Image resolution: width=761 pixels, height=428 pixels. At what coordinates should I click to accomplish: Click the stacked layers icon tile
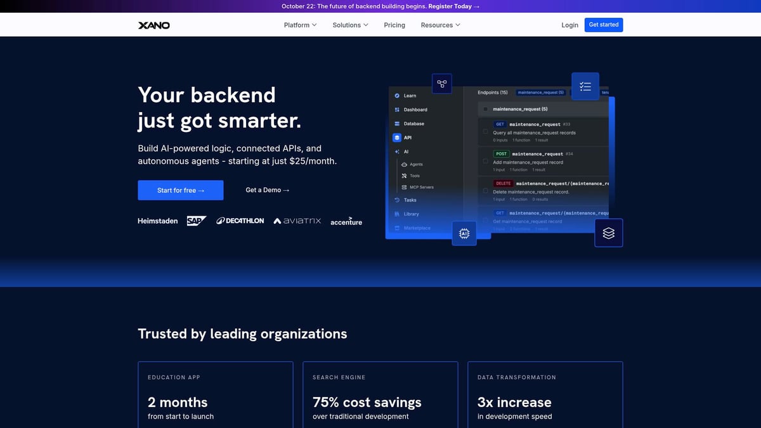click(x=608, y=233)
